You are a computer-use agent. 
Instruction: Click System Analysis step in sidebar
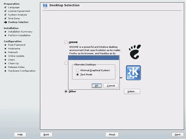[x=18, y=15]
